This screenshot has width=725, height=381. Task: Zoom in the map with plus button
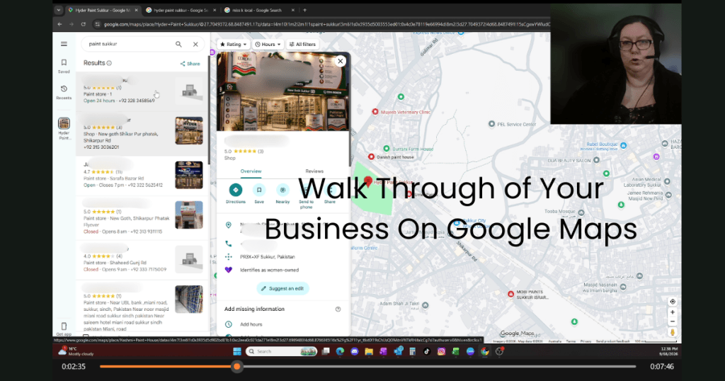(673, 312)
